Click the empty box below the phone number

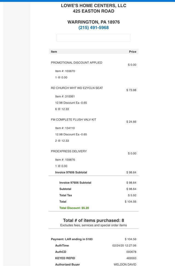coord(94,38)
